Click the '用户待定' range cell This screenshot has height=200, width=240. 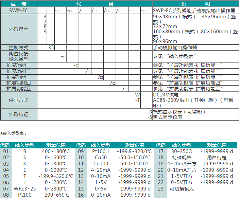click(217, 158)
